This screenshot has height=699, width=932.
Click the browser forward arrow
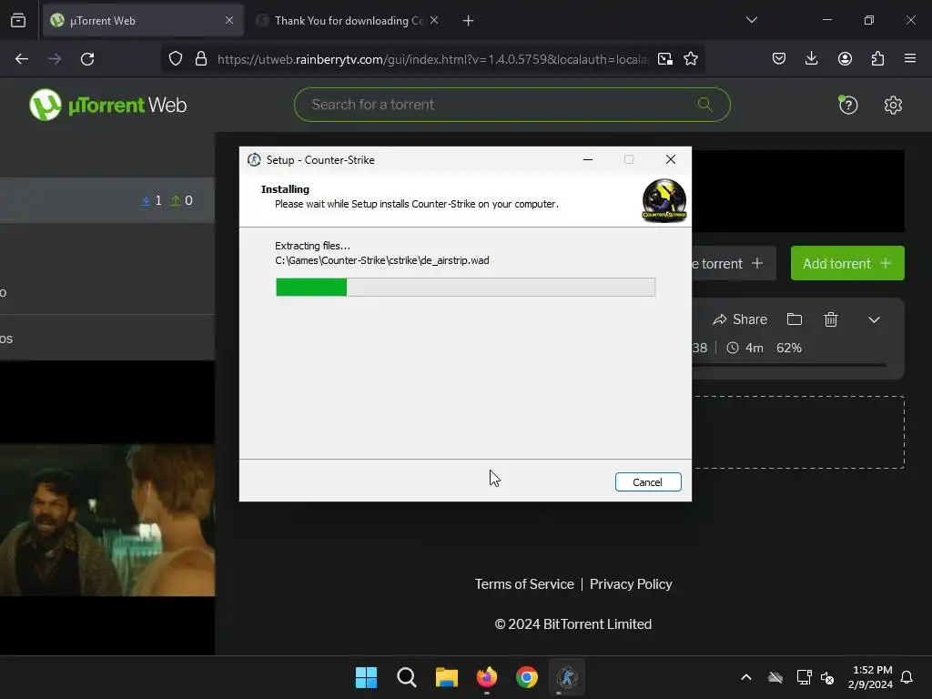point(55,59)
